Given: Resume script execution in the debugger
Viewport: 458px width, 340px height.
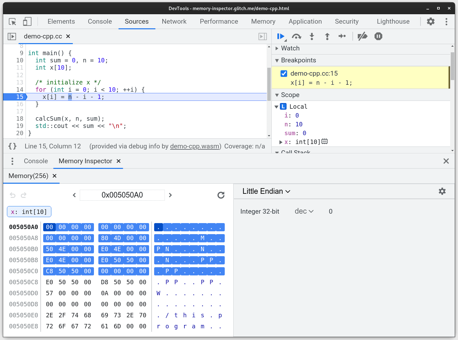Looking at the screenshot, I should coord(280,36).
